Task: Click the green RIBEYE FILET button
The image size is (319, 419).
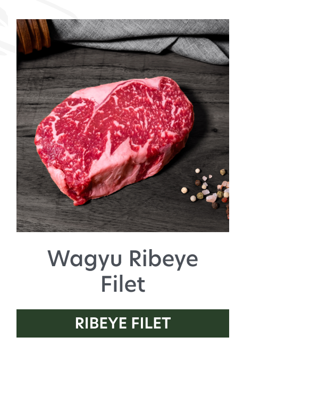Action: [x=122, y=323]
